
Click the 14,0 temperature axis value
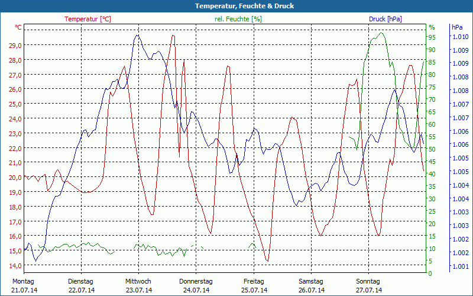point(15,265)
